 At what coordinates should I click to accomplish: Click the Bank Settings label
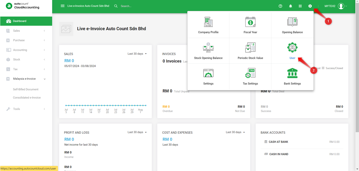pos(292,84)
